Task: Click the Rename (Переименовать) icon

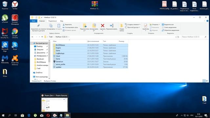Action: [x=112, y=26]
